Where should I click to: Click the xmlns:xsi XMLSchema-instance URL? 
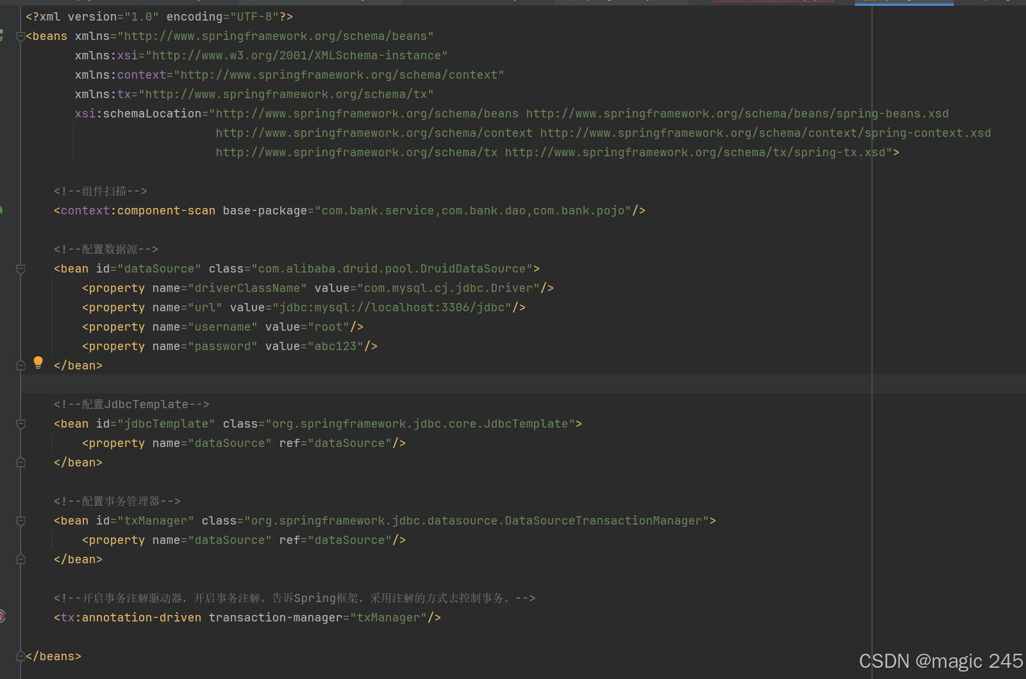tap(297, 56)
